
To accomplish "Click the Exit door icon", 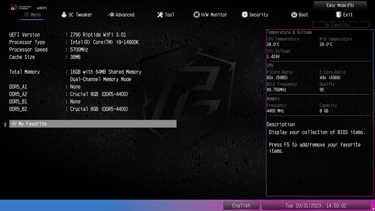I will coord(338,15).
